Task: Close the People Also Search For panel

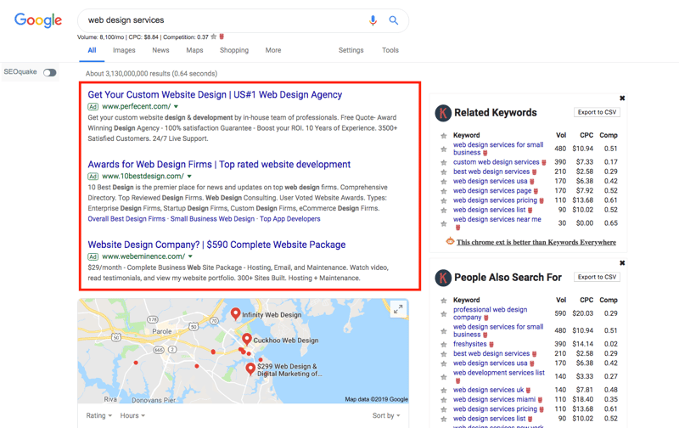Action: pyautogui.click(x=622, y=263)
